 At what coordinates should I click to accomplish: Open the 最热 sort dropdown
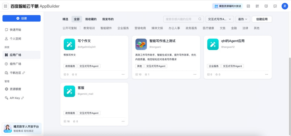243,19
